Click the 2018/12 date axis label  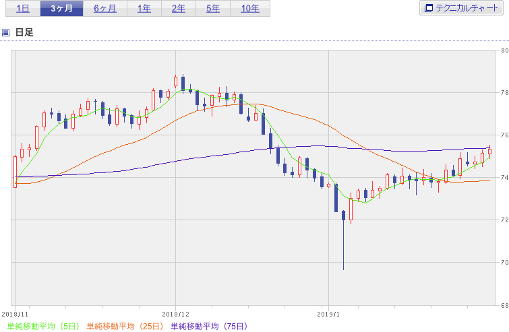(175, 314)
